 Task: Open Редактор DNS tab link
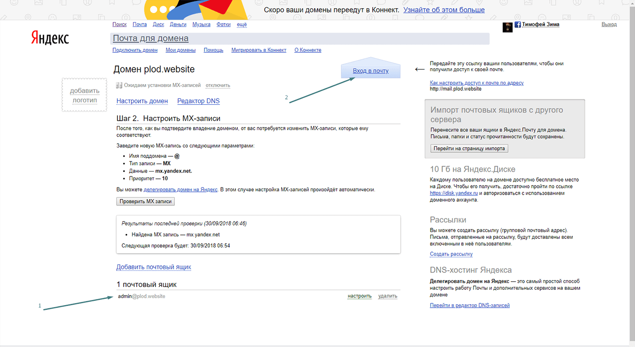[x=198, y=101]
